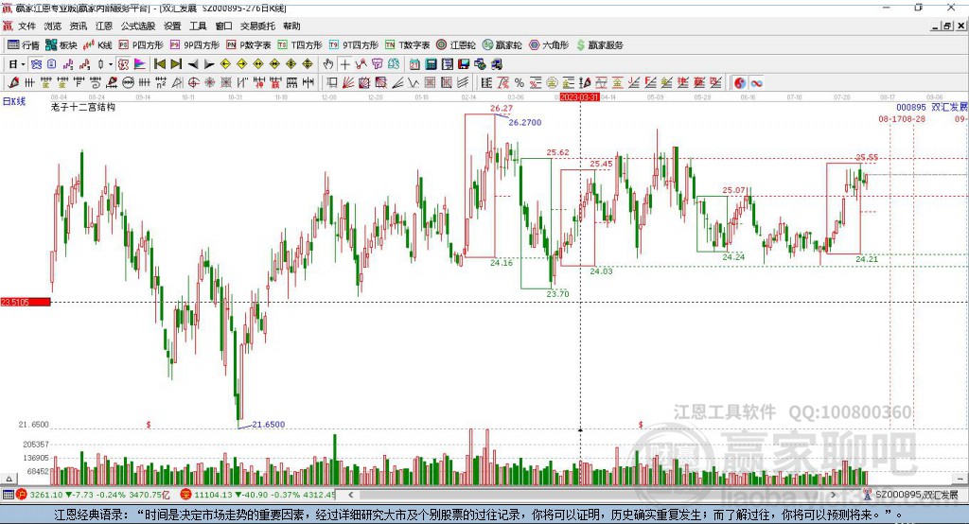Image resolution: width=969 pixels, height=524 pixels.
Task: Click horizontal scrollbar right arrow
Action: [x=833, y=495]
